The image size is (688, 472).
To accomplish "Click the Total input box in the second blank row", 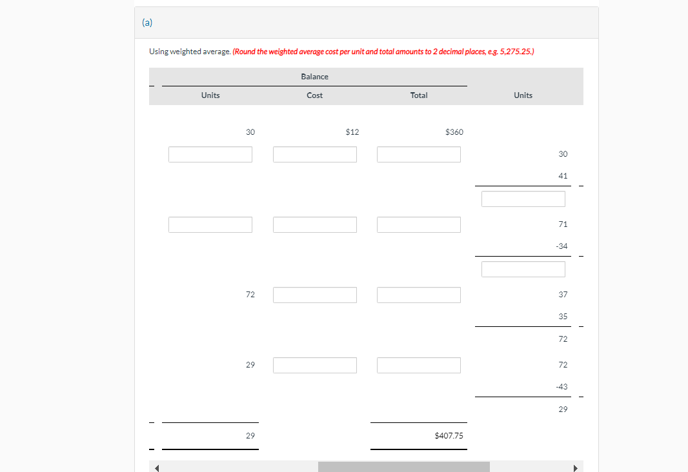I will click(x=418, y=224).
